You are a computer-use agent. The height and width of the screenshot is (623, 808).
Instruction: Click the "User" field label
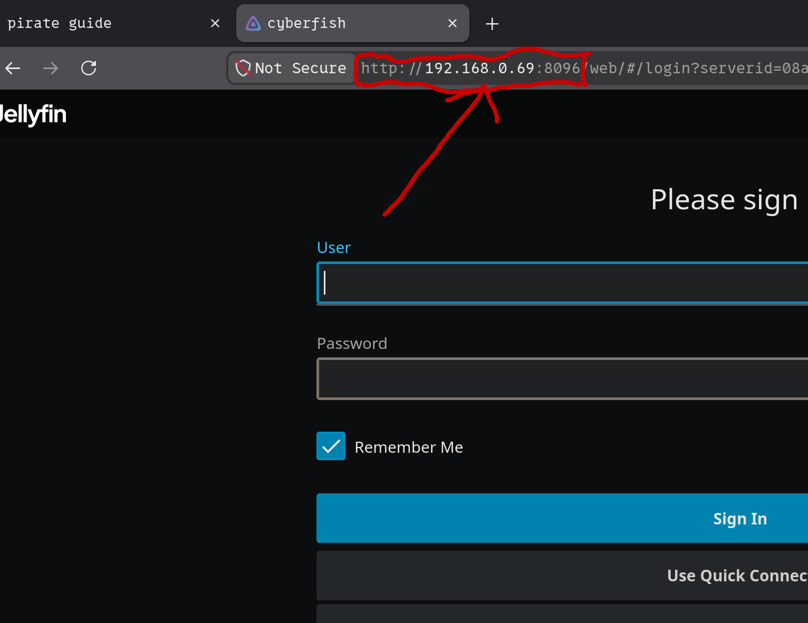334,247
